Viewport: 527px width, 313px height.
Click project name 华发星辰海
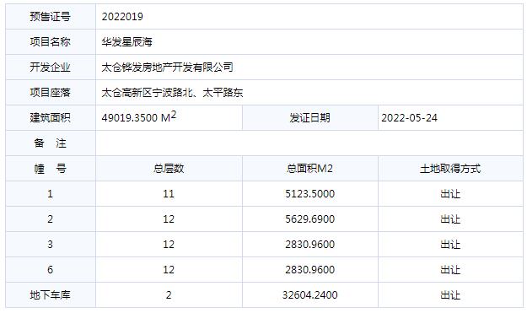pos(127,41)
